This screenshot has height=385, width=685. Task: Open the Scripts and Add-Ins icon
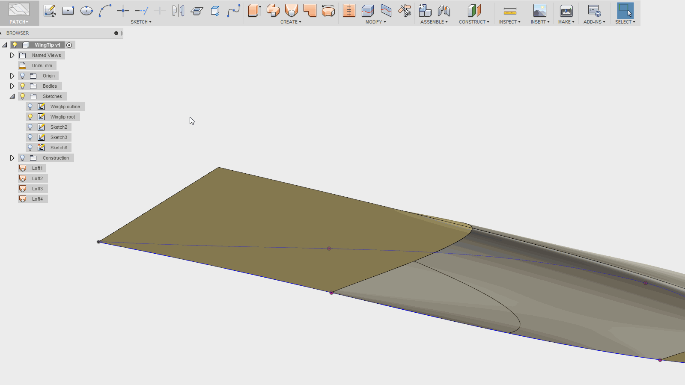(594, 10)
